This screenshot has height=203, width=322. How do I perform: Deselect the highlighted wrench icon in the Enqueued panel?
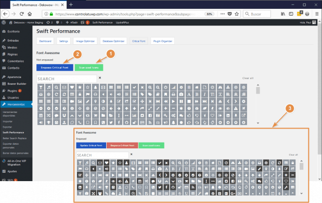tap(286, 187)
